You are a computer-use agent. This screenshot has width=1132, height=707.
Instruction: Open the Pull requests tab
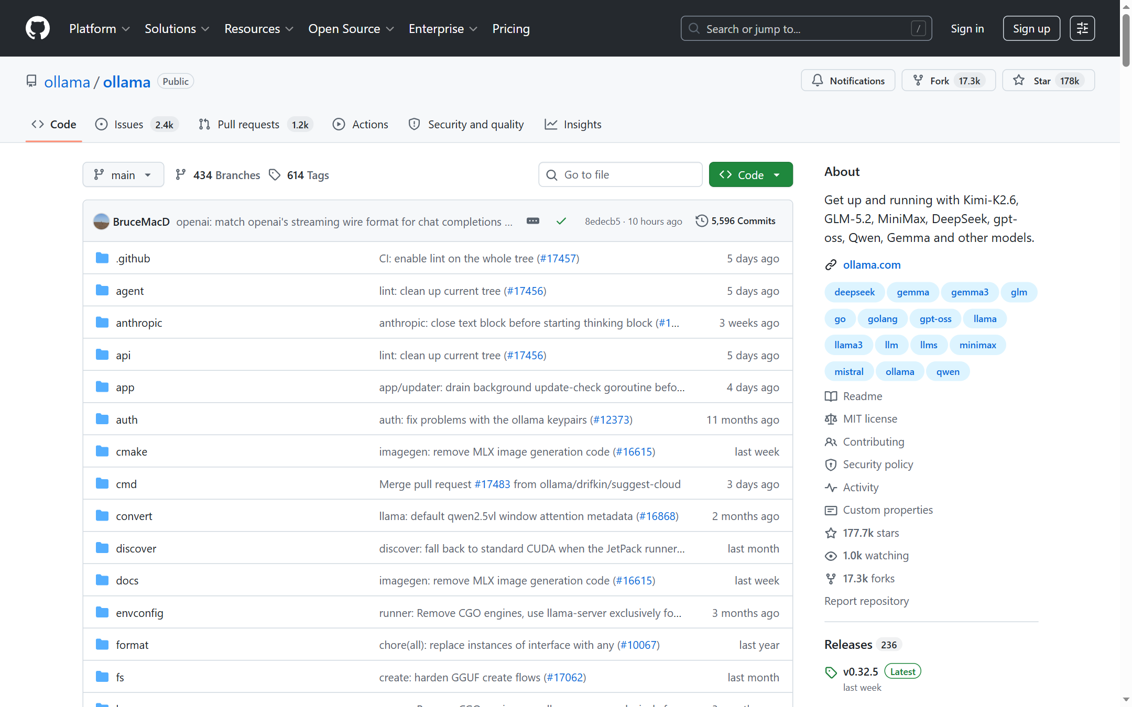(x=256, y=125)
